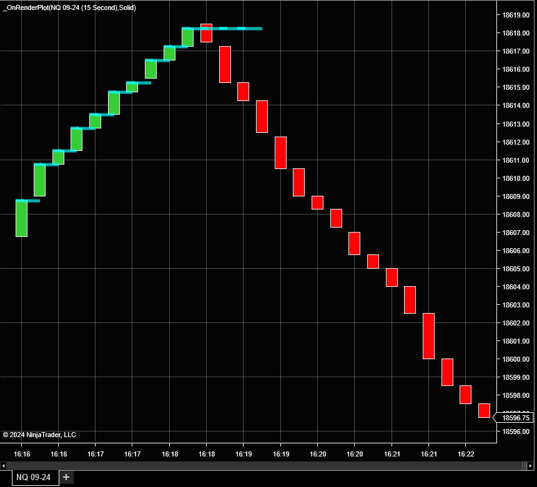Click the 18605.00 price axis label
Screen dimensions: 537x487
(x=516, y=269)
